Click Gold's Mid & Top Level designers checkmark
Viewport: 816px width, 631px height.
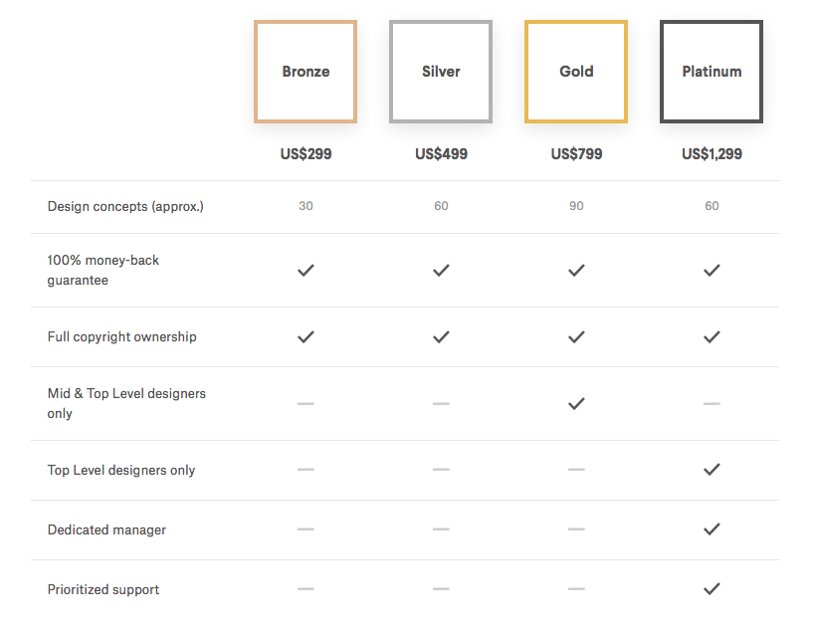[576, 403]
